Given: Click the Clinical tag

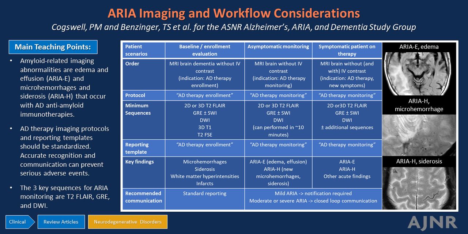Looking at the screenshot, I should 20,222.
